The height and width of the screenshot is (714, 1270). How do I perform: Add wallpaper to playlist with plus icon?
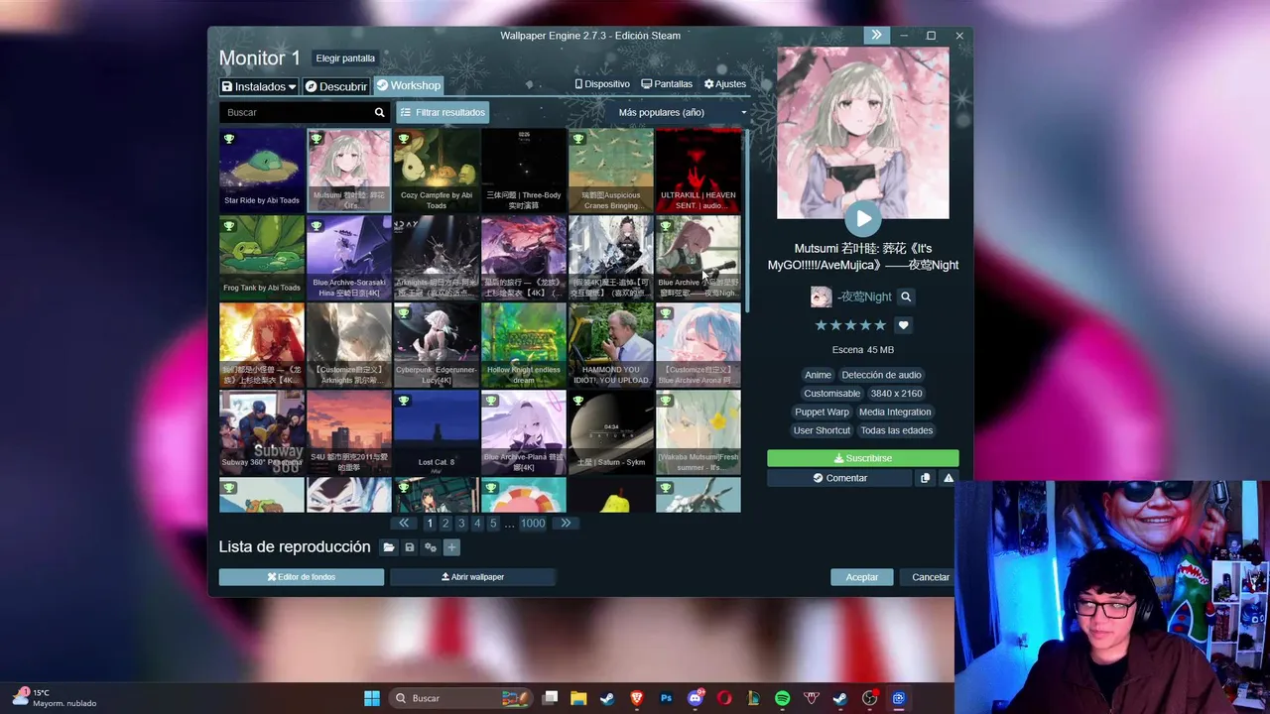click(451, 547)
